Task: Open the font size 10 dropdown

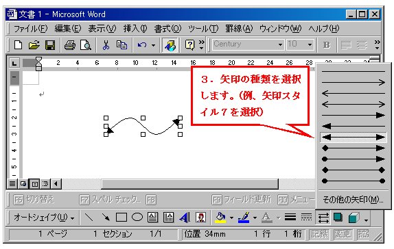Action: (x=310, y=45)
